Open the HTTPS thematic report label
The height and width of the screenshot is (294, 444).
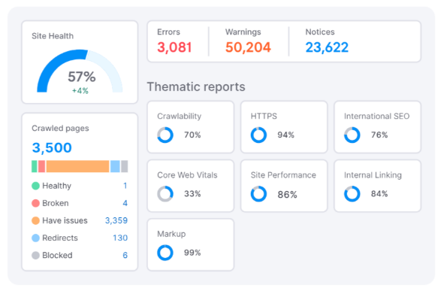point(264,116)
